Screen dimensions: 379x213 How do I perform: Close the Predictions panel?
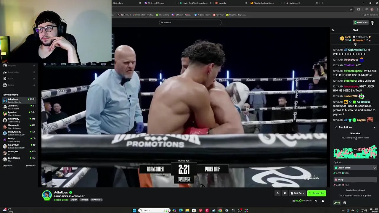[375, 127]
